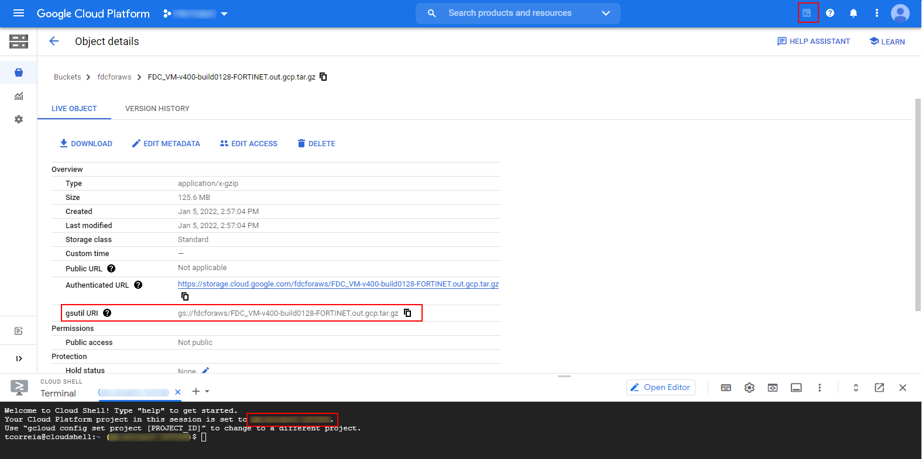Image resolution: width=922 pixels, height=459 pixels.
Task: Click Edit Access
Action: 249,143
